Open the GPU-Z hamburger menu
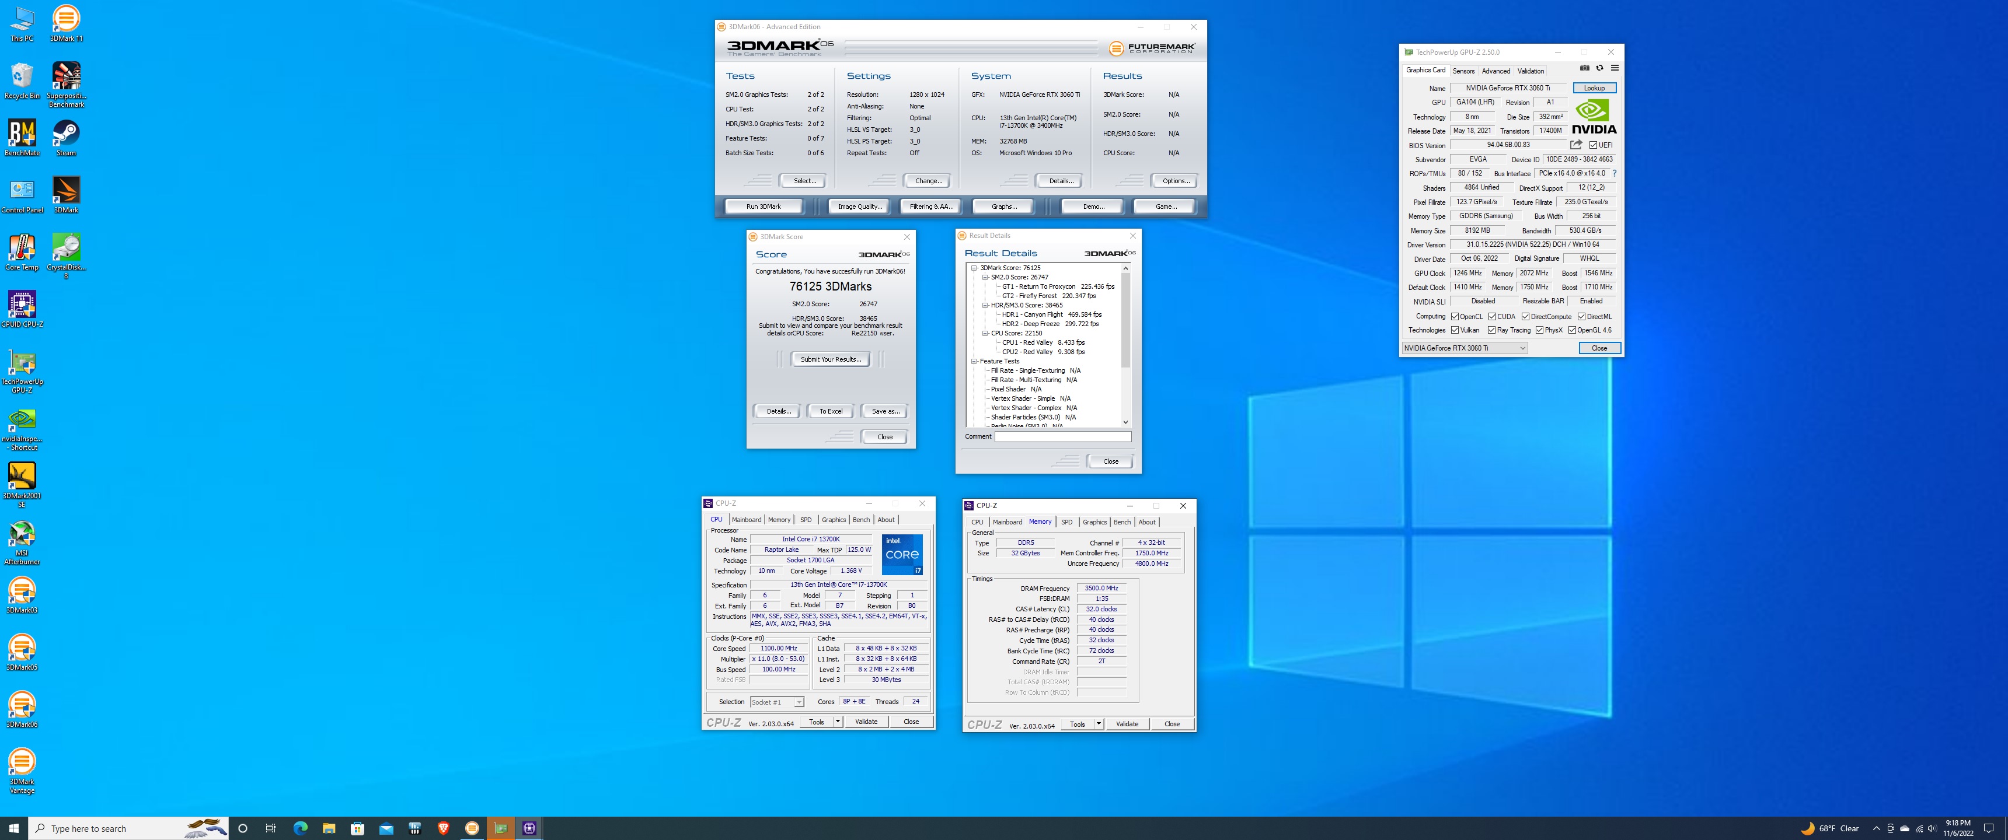The image size is (2008, 840). pyautogui.click(x=1615, y=69)
